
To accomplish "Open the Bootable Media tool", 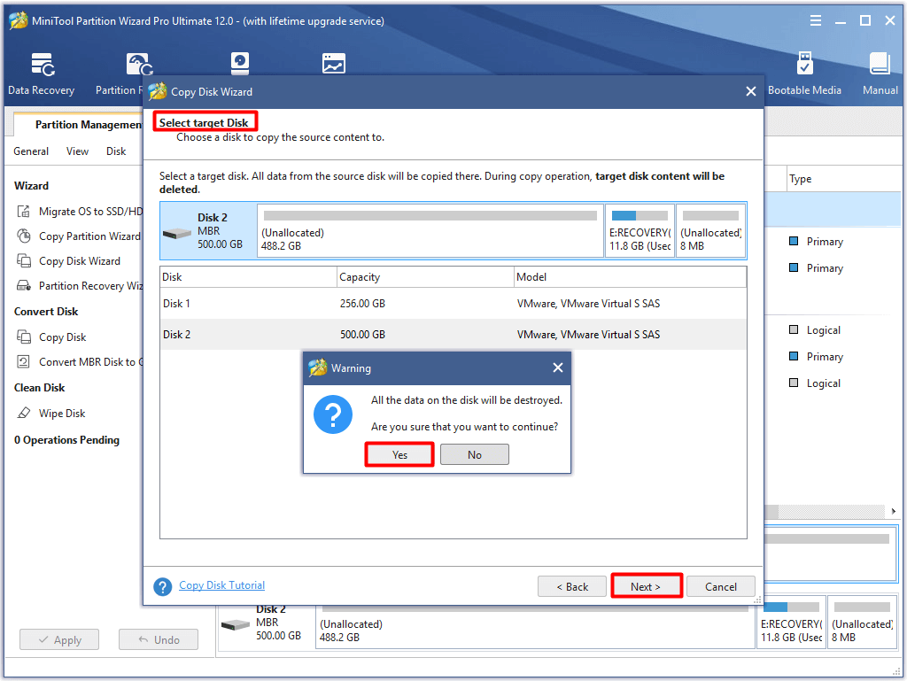I will [804, 74].
